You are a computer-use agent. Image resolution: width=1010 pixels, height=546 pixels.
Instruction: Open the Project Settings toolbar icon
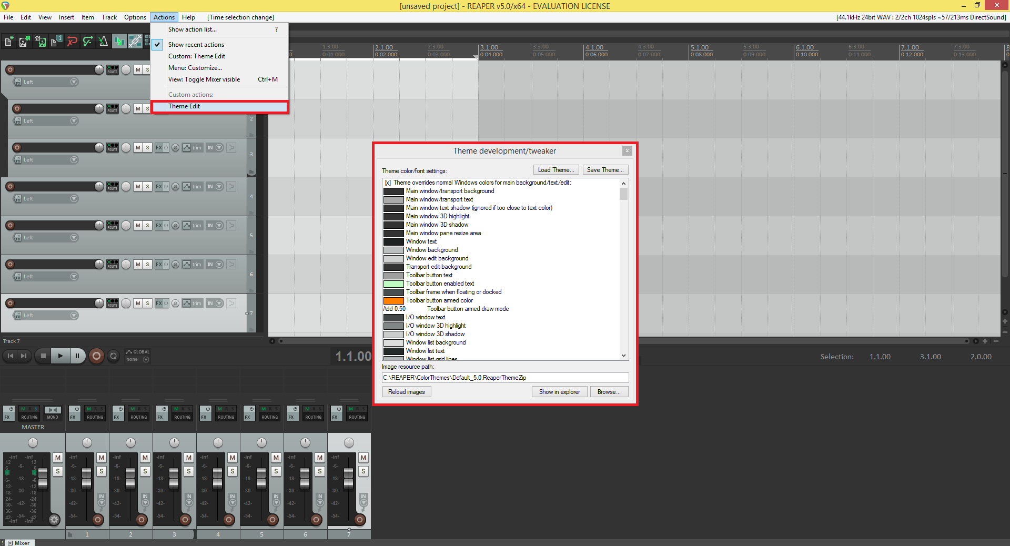(56, 42)
